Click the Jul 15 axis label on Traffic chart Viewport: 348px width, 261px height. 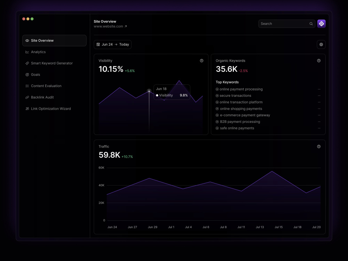[278, 227]
